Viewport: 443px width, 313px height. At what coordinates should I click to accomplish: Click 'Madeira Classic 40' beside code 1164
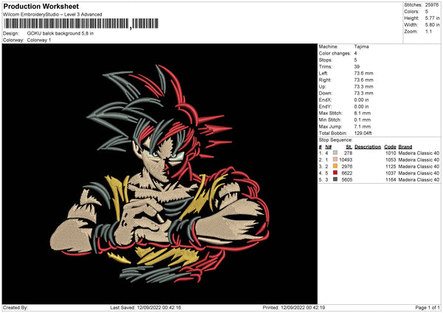pos(419,179)
